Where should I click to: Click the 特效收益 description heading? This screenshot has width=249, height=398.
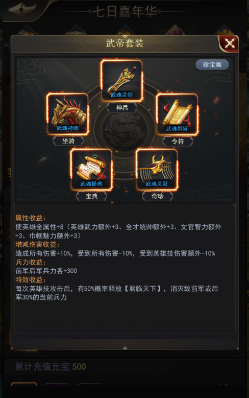point(31,279)
